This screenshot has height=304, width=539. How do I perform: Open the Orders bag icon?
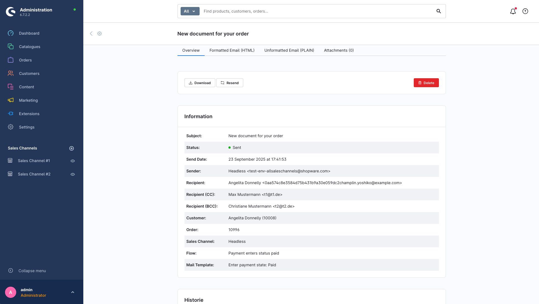(11, 60)
